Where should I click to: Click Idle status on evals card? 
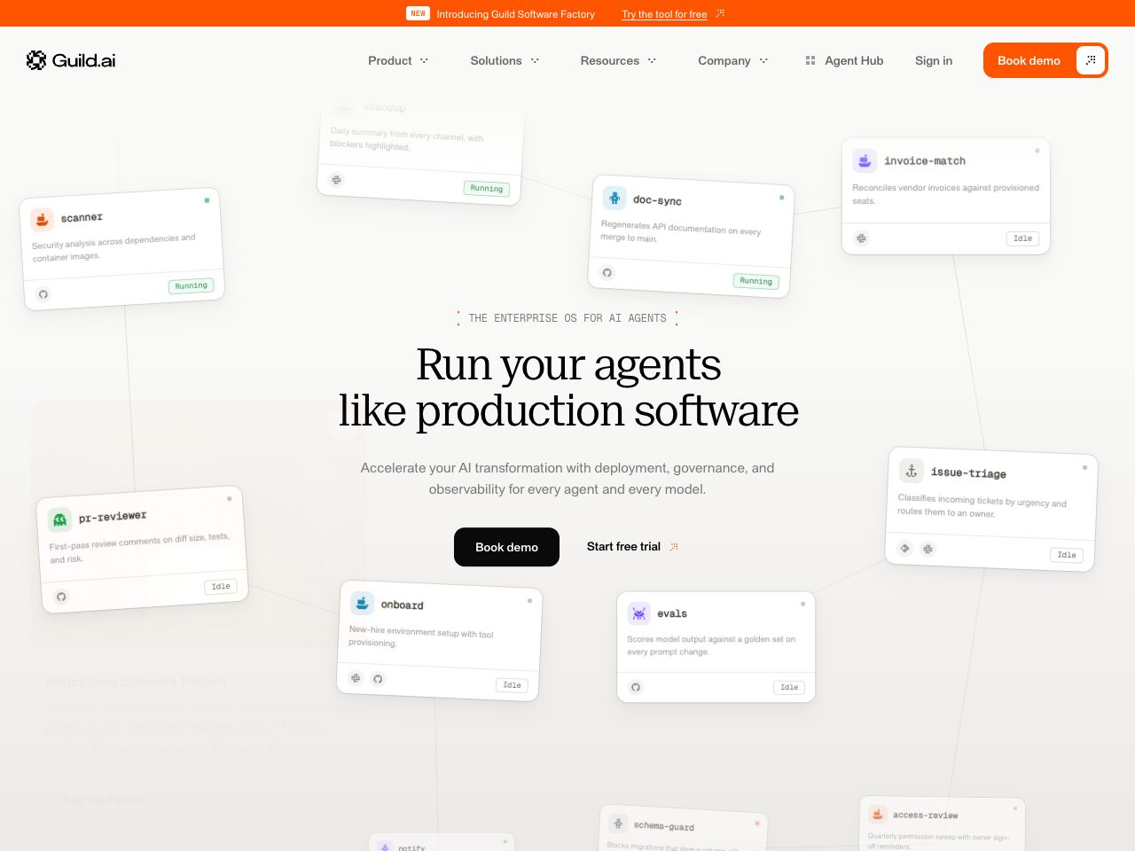(789, 687)
